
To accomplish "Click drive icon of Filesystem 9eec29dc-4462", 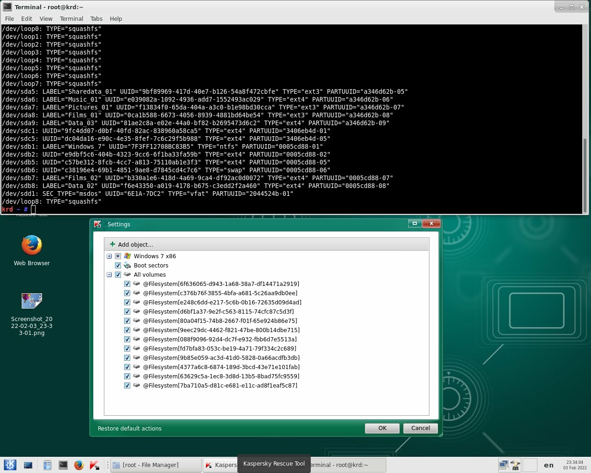I will pos(137,330).
